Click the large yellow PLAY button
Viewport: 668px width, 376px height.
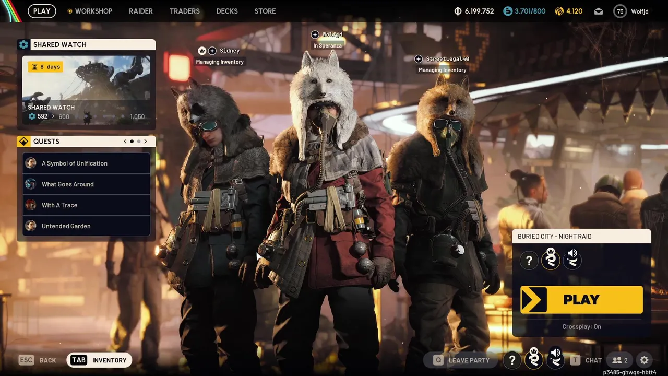[x=581, y=300]
